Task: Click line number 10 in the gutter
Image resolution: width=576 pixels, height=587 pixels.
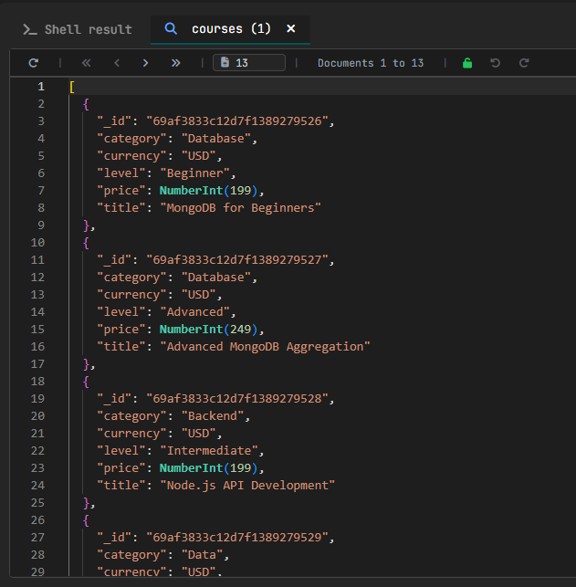Action: [x=37, y=243]
